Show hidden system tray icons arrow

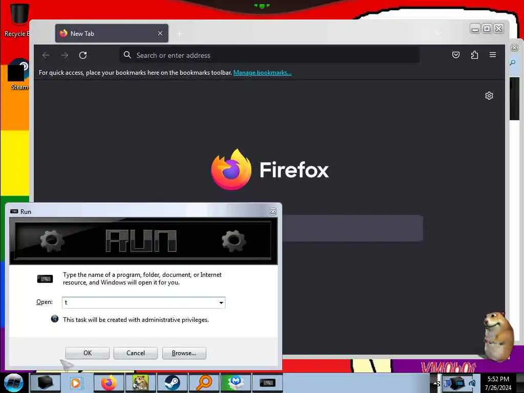(436, 383)
